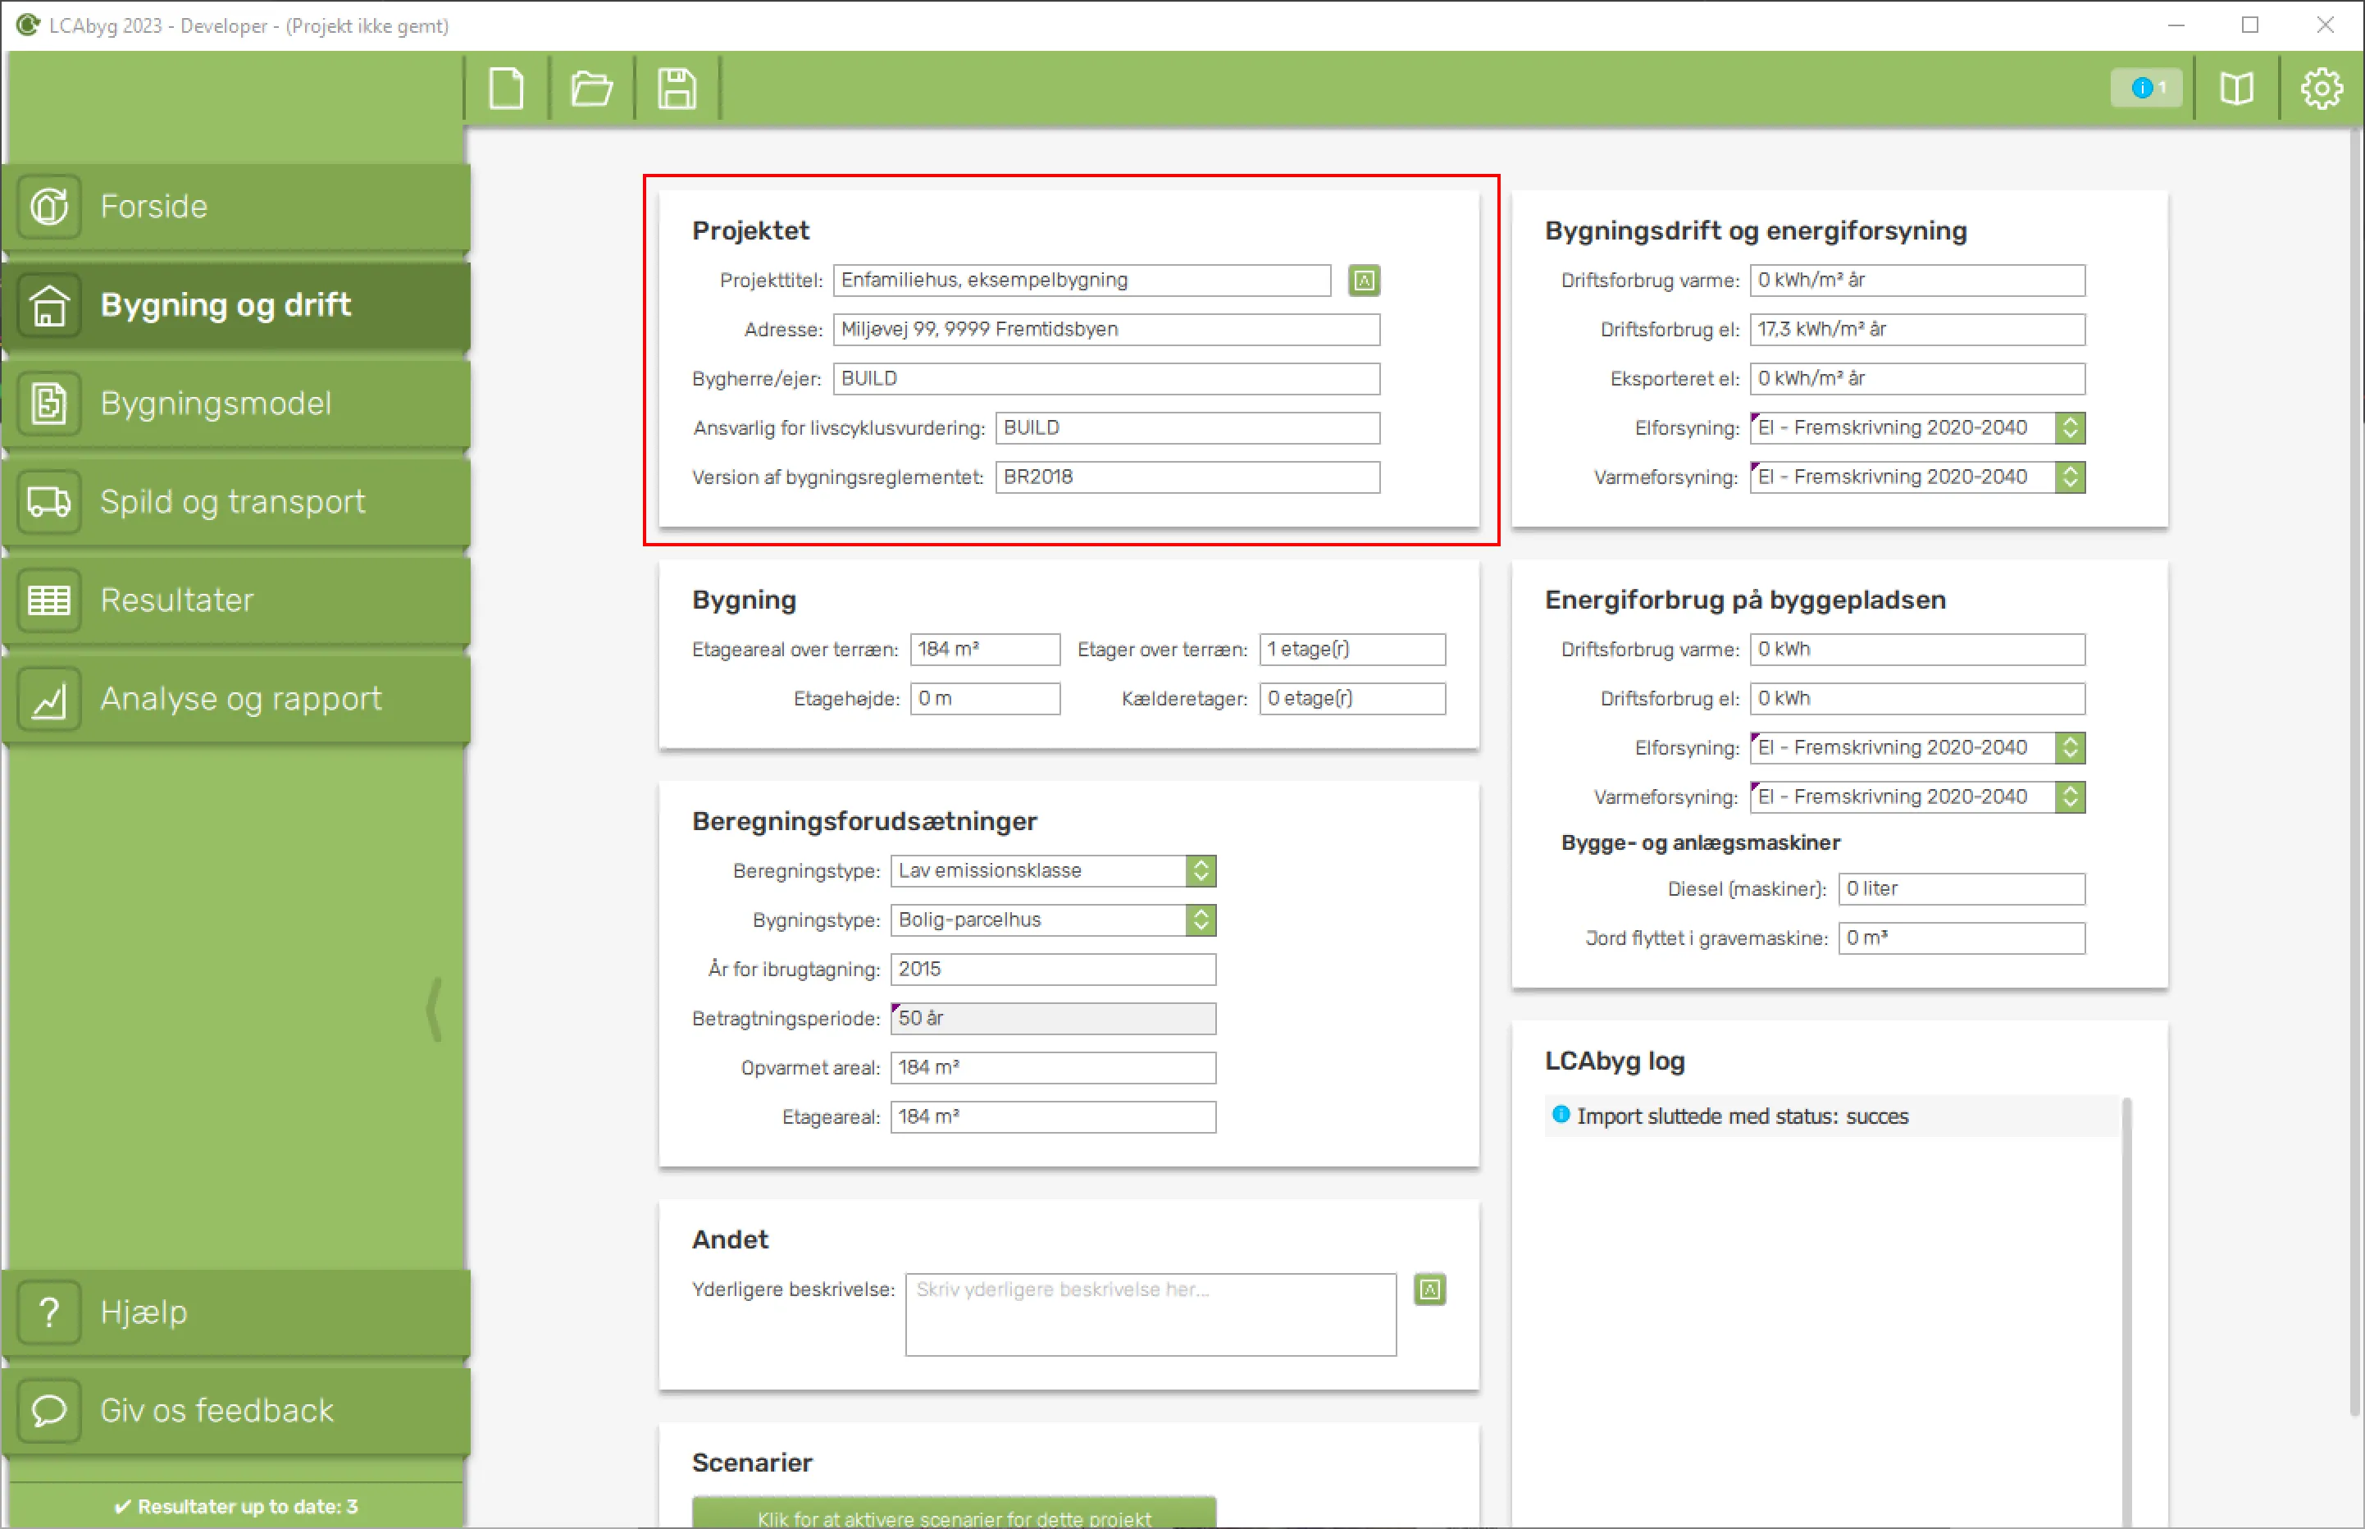This screenshot has width=2365, height=1529.
Task: Edit the Version af bygningsreglementet field
Action: click(x=1188, y=477)
